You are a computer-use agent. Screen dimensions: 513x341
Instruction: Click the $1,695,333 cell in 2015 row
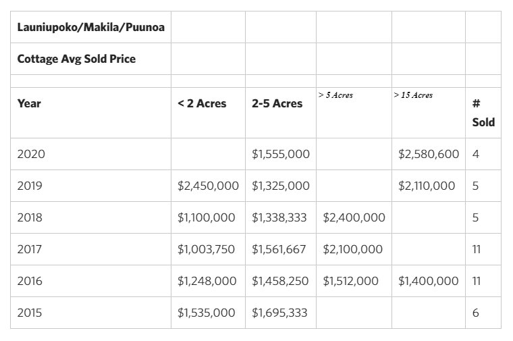281,313
